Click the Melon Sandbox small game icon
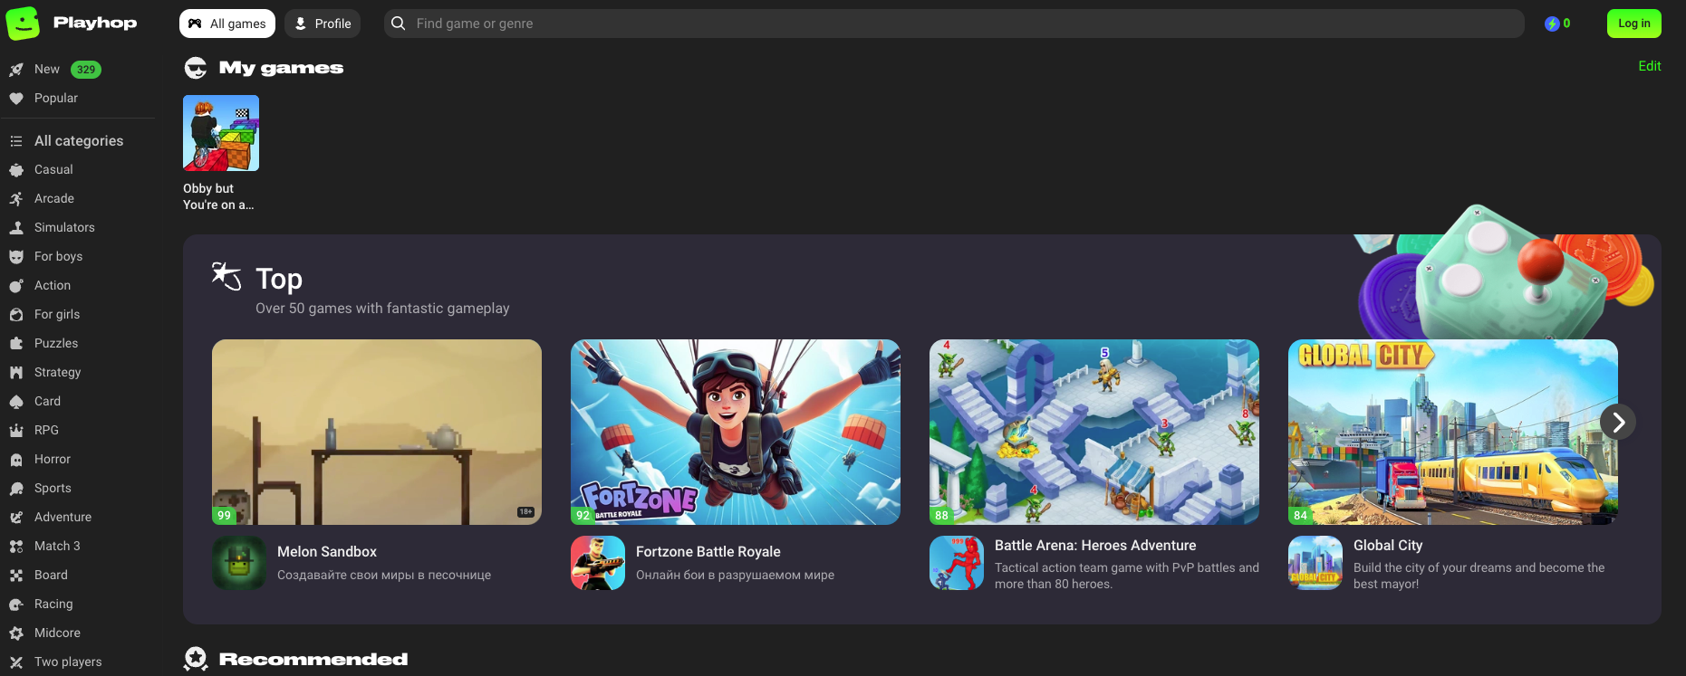 coord(239,563)
